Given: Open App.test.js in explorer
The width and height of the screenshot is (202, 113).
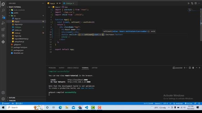Looking at the screenshot, I should point(26,24).
